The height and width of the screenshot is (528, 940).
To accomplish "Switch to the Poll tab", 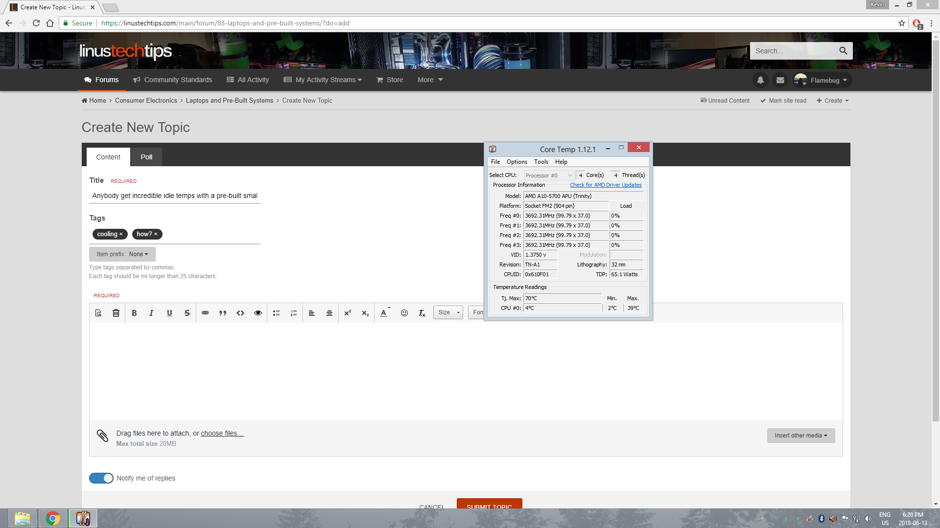I will [146, 157].
